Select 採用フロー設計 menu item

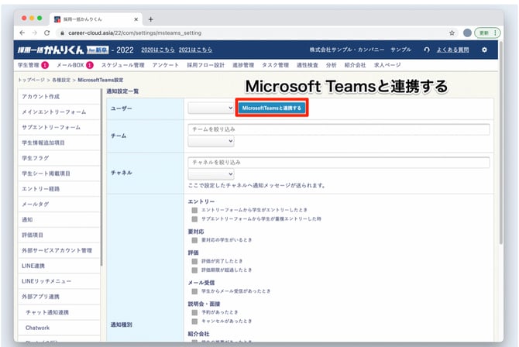[x=208, y=65]
